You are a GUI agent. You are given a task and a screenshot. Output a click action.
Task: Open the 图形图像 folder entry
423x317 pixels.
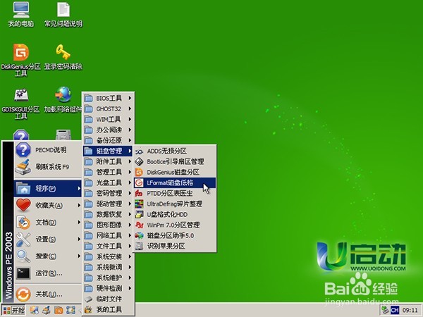tap(108, 225)
